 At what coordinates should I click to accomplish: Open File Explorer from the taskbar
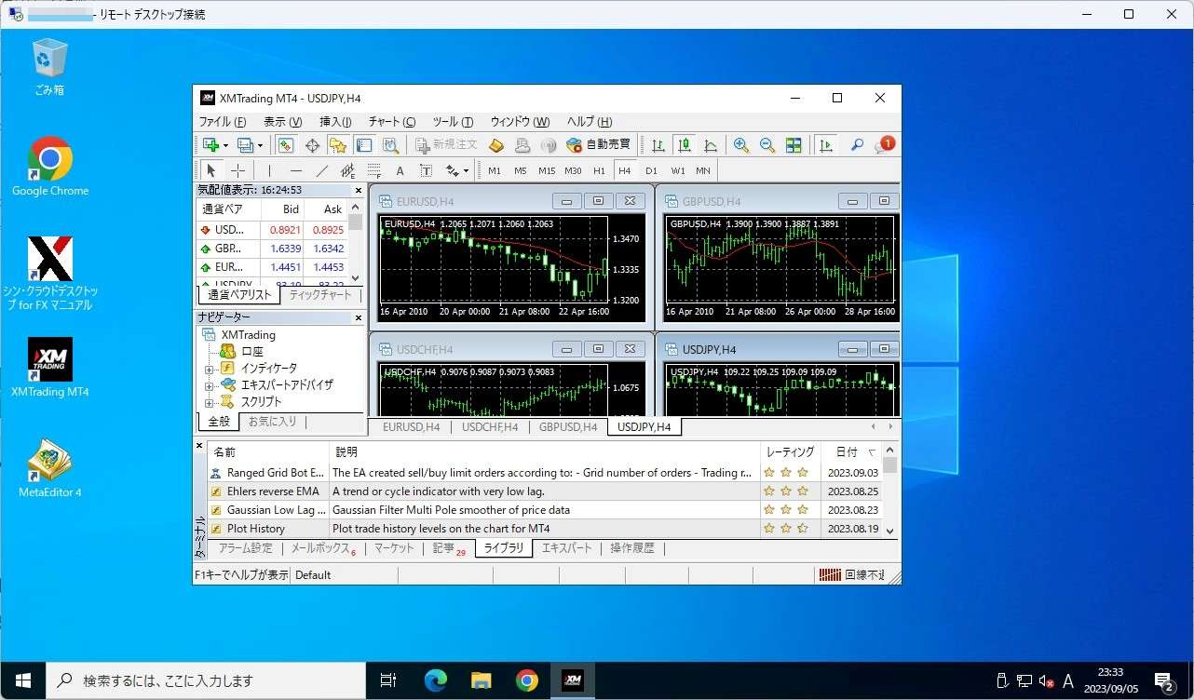pos(481,680)
